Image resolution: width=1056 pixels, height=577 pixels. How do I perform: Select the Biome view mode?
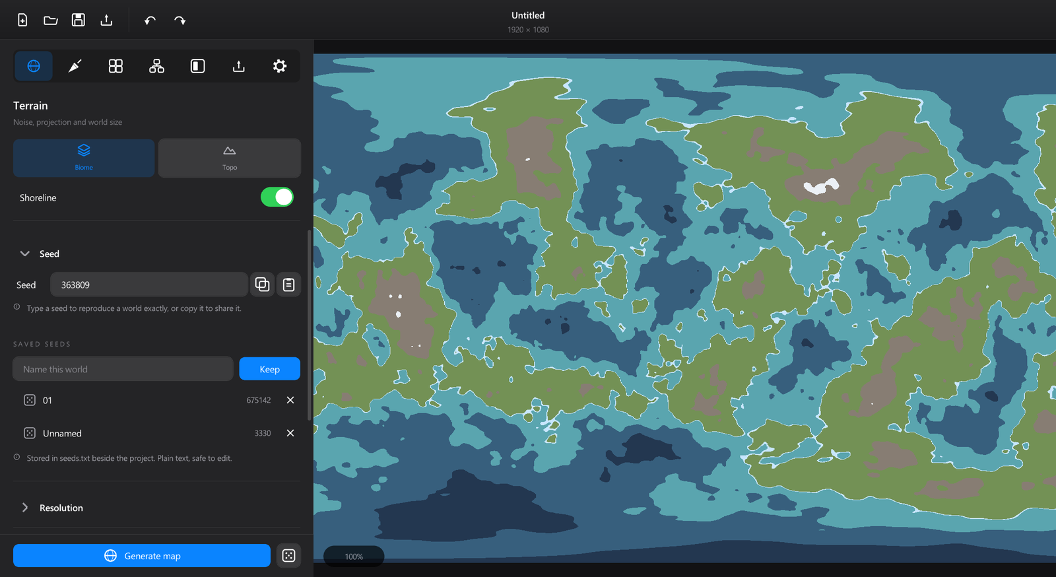point(84,158)
